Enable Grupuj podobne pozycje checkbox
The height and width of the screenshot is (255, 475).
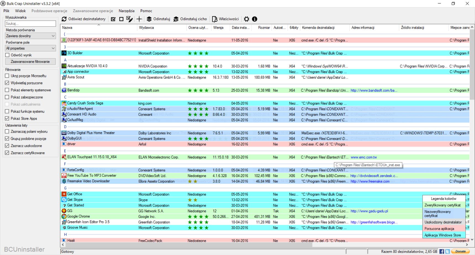(x=7, y=139)
